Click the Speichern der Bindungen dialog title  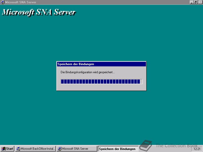[x=76, y=64]
